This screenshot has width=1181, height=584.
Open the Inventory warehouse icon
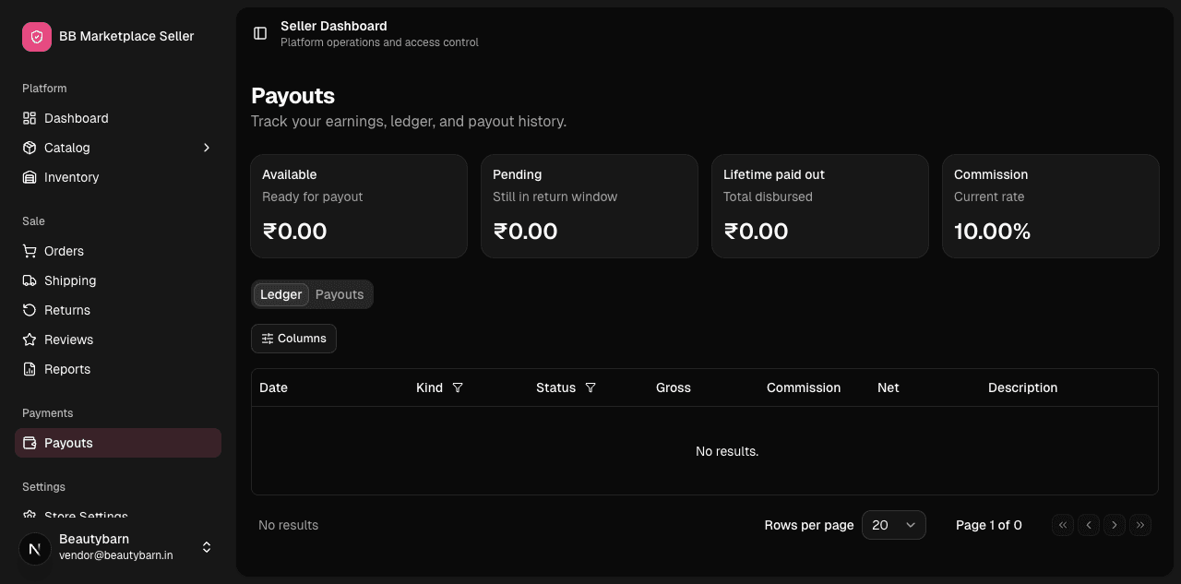click(30, 177)
